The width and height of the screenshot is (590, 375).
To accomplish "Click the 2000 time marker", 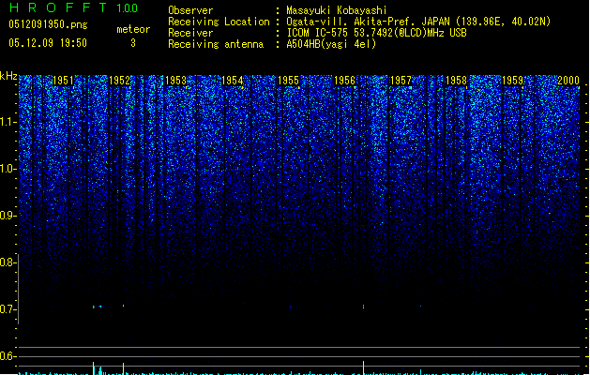I will [x=568, y=81].
